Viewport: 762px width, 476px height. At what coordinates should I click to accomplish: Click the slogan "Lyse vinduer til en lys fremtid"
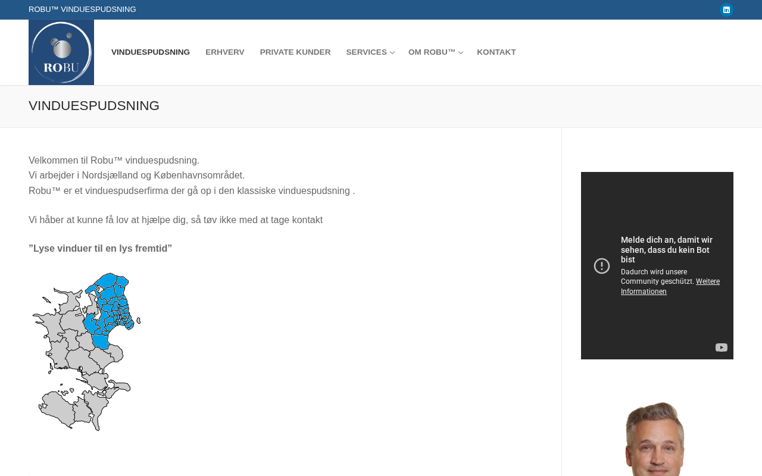pos(100,249)
